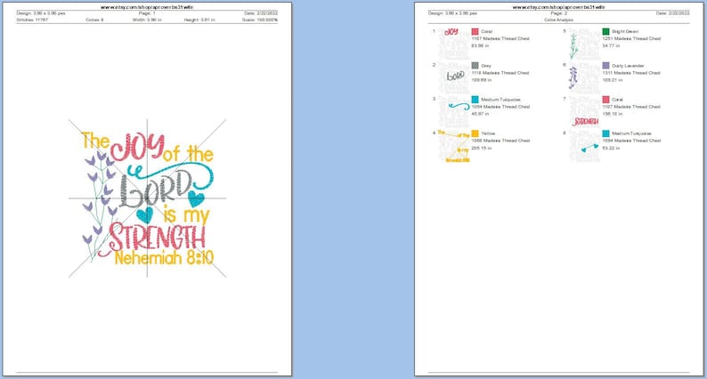
Task: Click the '109.21 in' thread length
Action: (x=613, y=80)
